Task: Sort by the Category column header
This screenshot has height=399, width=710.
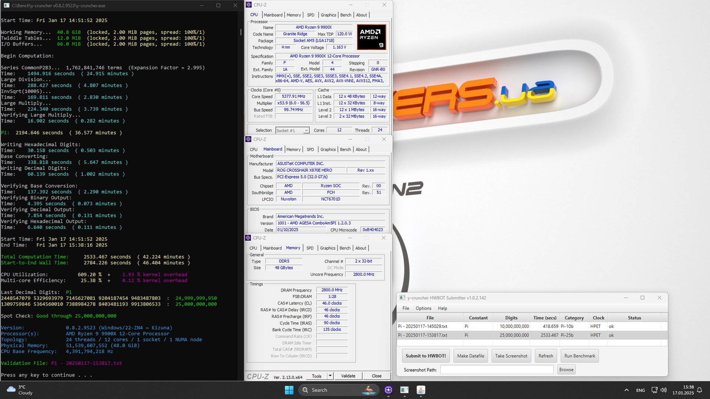Action: coord(574,318)
